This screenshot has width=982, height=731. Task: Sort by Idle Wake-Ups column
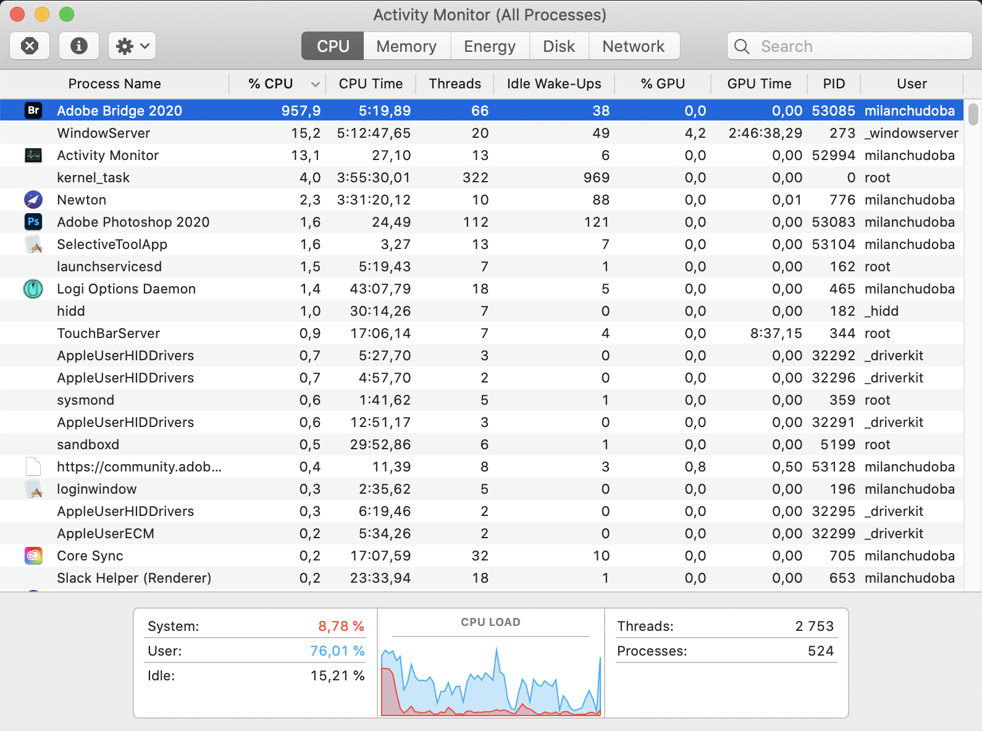pos(554,83)
